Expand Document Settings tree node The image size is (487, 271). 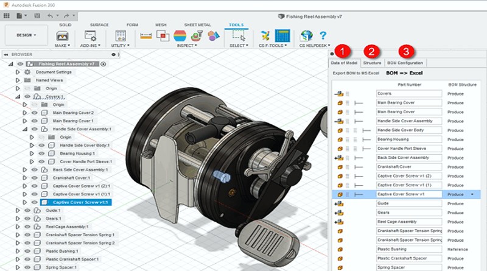(18, 72)
